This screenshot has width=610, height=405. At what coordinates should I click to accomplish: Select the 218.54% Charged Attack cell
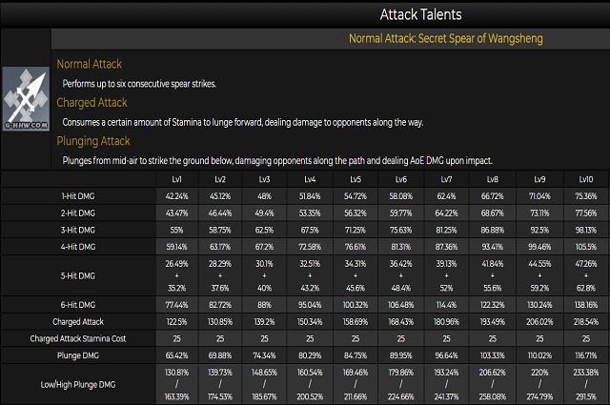[x=586, y=322]
